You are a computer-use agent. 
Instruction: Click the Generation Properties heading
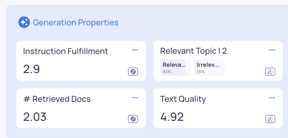pyautogui.click(x=76, y=22)
